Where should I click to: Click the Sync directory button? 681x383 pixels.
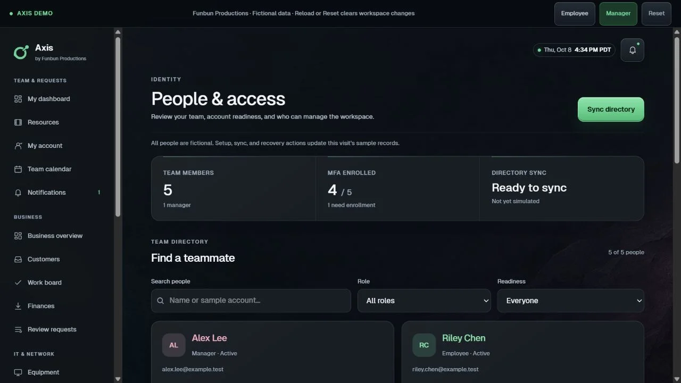pos(611,109)
